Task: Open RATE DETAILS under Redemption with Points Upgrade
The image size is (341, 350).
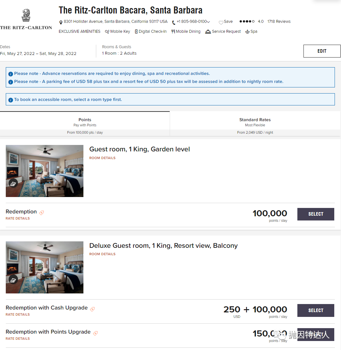Action: (18, 338)
